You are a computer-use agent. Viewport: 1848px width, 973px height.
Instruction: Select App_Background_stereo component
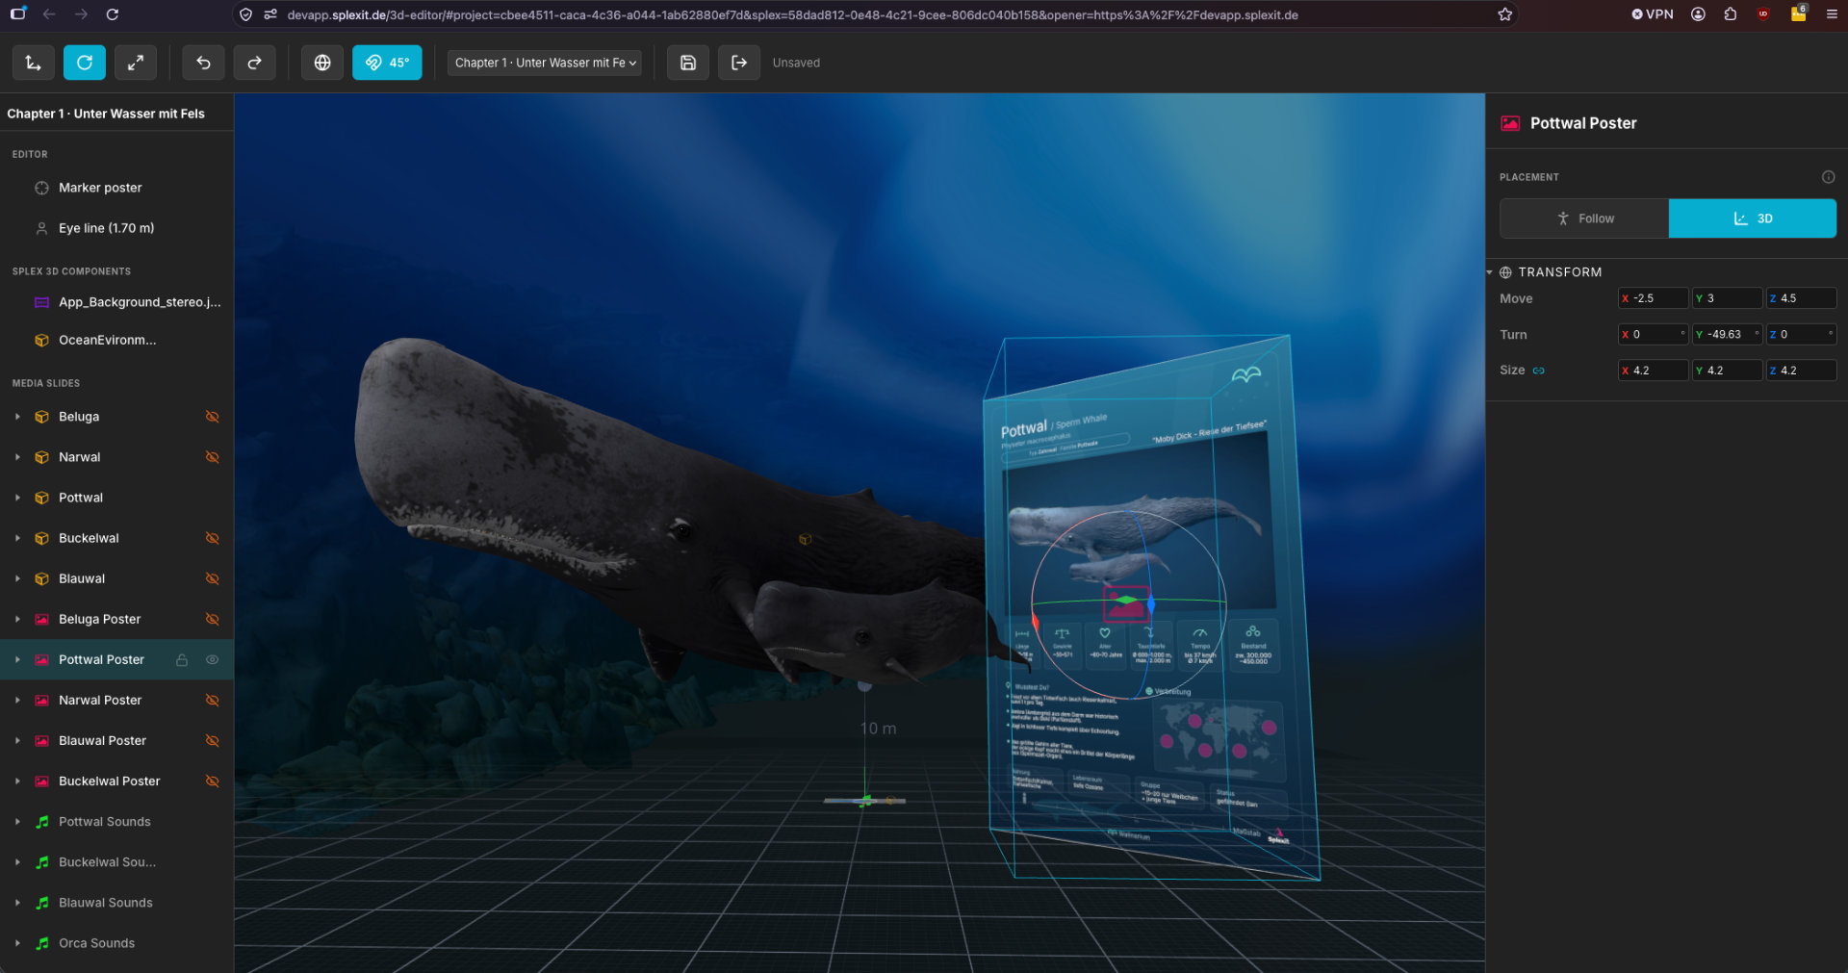tap(116, 302)
